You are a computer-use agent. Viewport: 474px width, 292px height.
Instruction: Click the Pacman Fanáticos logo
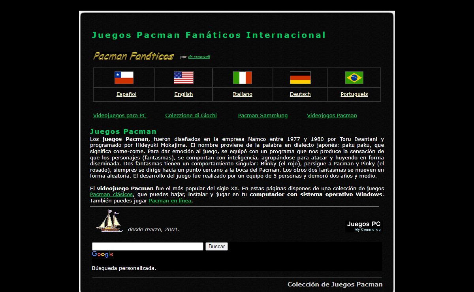click(133, 56)
